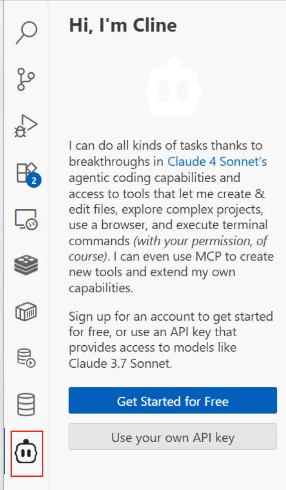Click the italic with your permission text
The image size is (286, 490).
click(x=200, y=241)
